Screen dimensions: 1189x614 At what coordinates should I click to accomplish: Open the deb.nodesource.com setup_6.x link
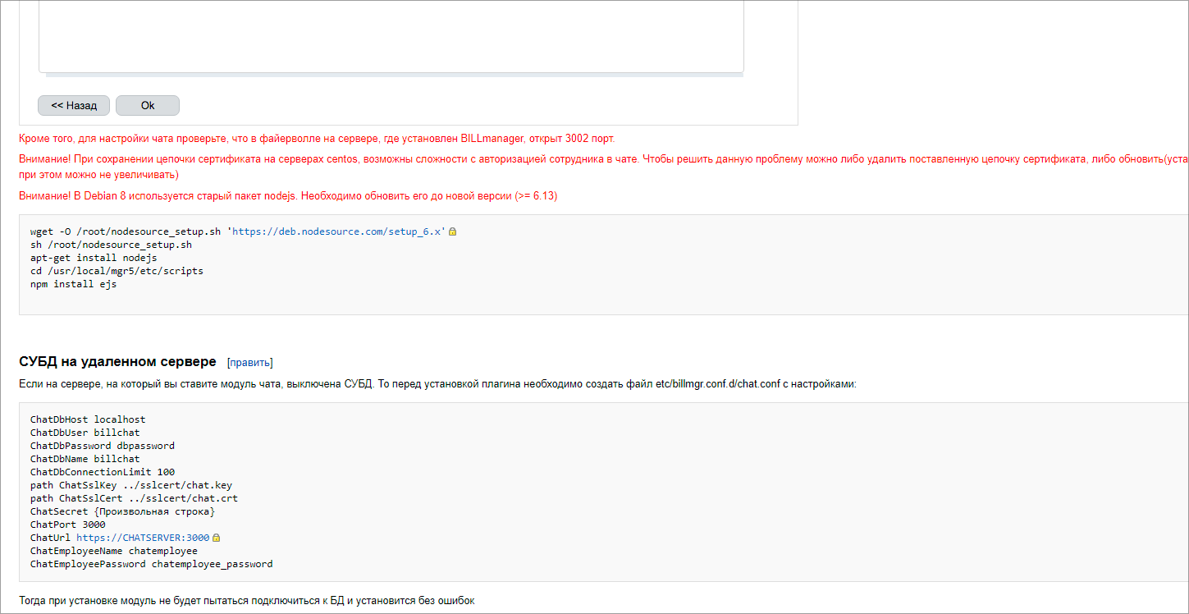(339, 231)
